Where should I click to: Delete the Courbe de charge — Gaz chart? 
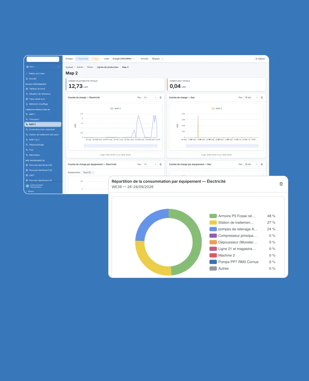(x=262, y=97)
